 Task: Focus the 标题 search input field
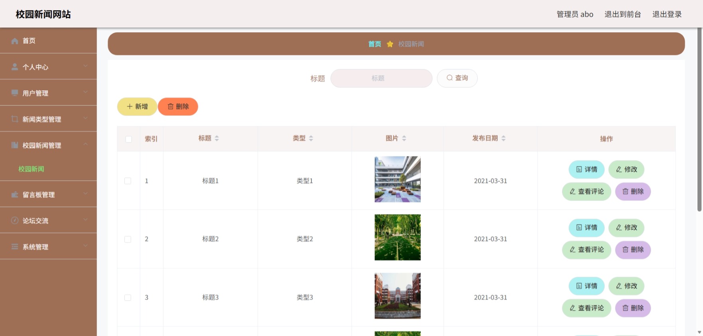click(381, 78)
